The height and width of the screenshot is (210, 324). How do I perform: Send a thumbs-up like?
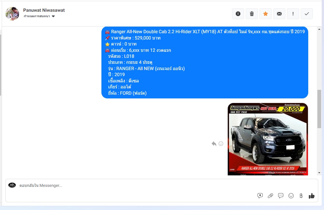(312, 196)
